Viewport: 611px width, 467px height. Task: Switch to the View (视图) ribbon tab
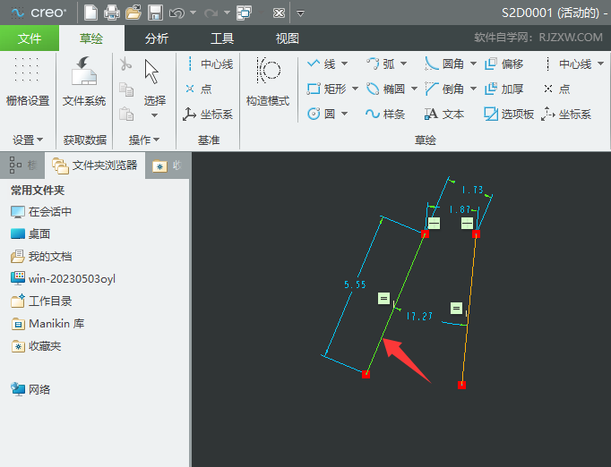point(288,38)
